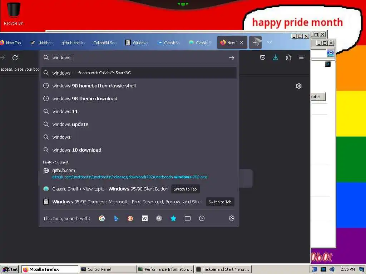This screenshot has height=274, width=366.
Task: Switch to the UNetbootin tab
Action: click(43, 43)
